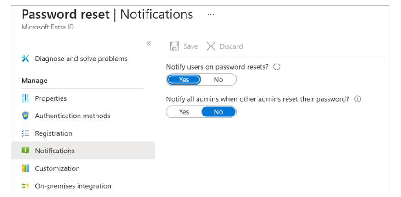The width and height of the screenshot is (401, 197).
Task: Select No for notify all admins option
Action: (x=218, y=112)
